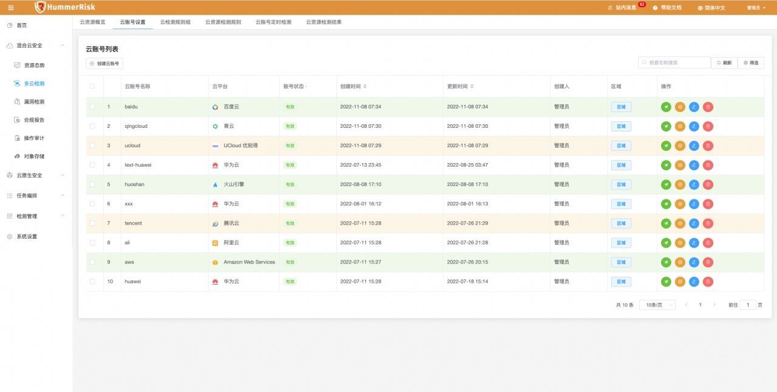Image resolution: width=777 pixels, height=392 pixels.
Task: Click the 刷新 refresh button
Action: click(724, 62)
